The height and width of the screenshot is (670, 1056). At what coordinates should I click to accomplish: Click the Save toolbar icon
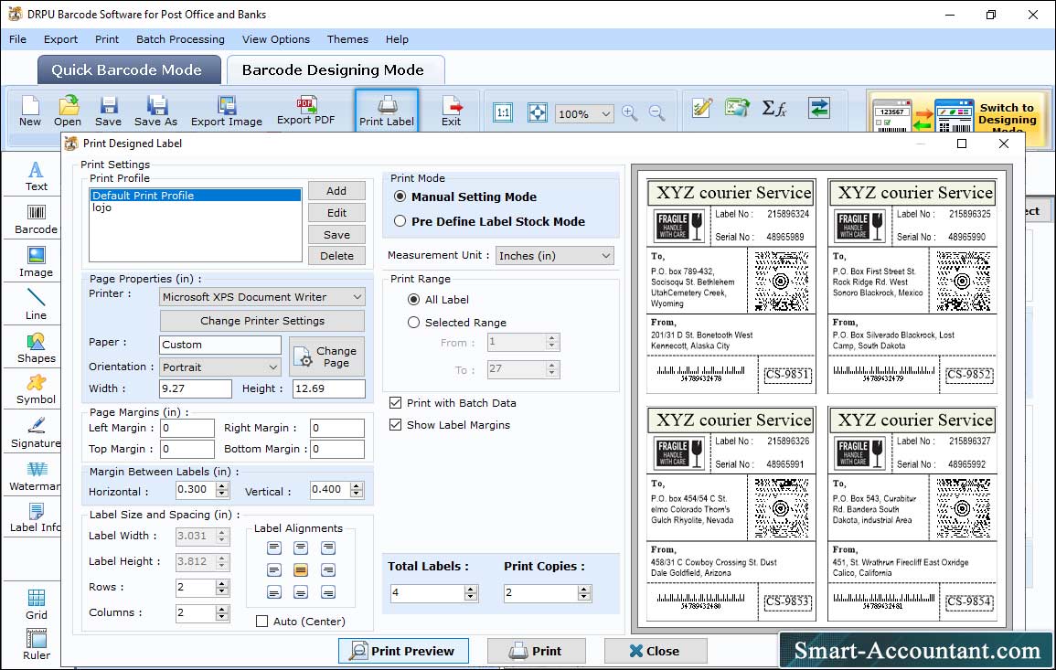(x=109, y=112)
